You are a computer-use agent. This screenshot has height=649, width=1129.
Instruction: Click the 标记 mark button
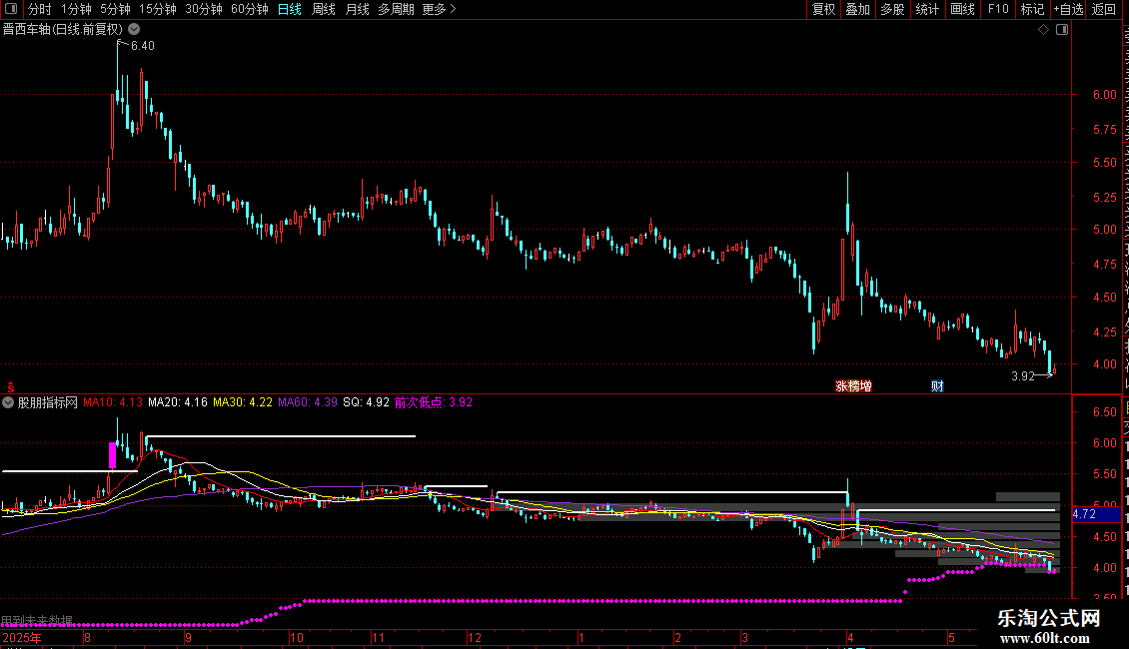pos(1032,9)
